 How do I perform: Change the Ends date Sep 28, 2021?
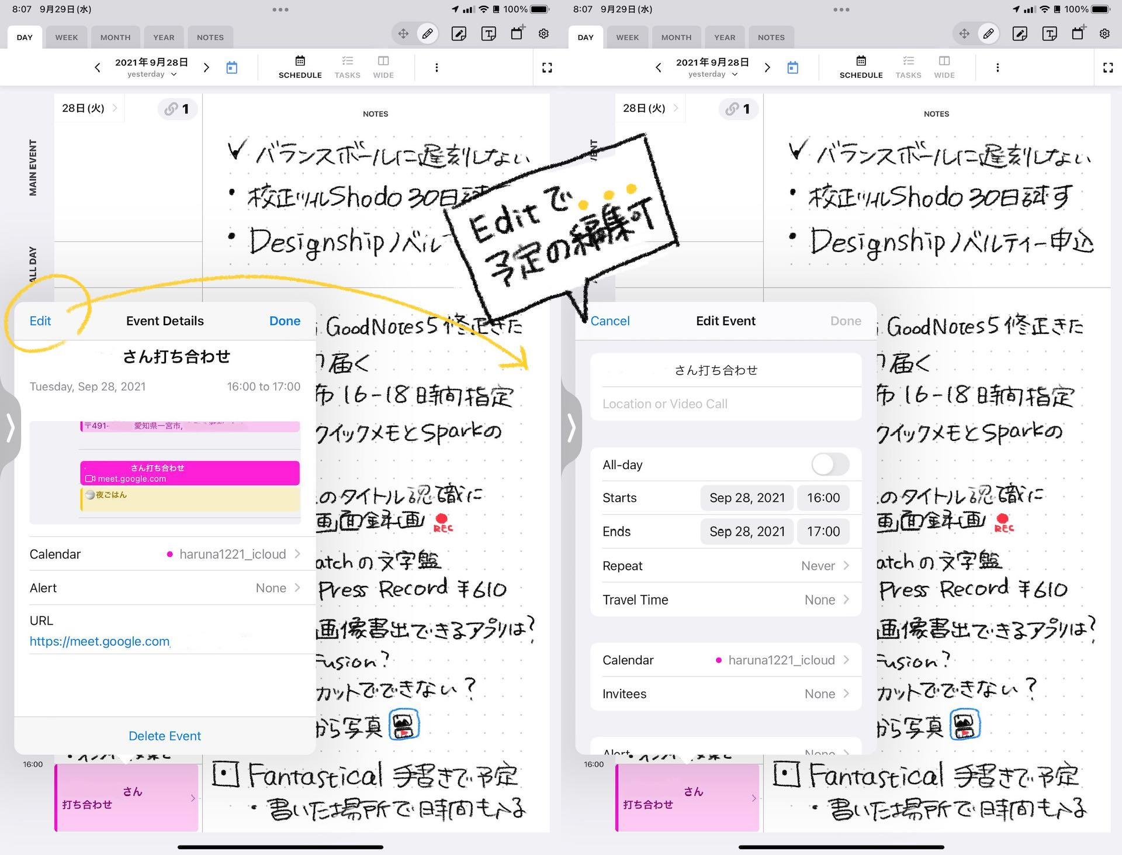pyautogui.click(x=747, y=532)
